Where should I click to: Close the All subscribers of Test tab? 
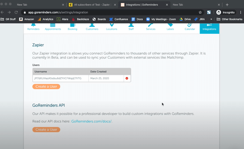tap(115, 5)
